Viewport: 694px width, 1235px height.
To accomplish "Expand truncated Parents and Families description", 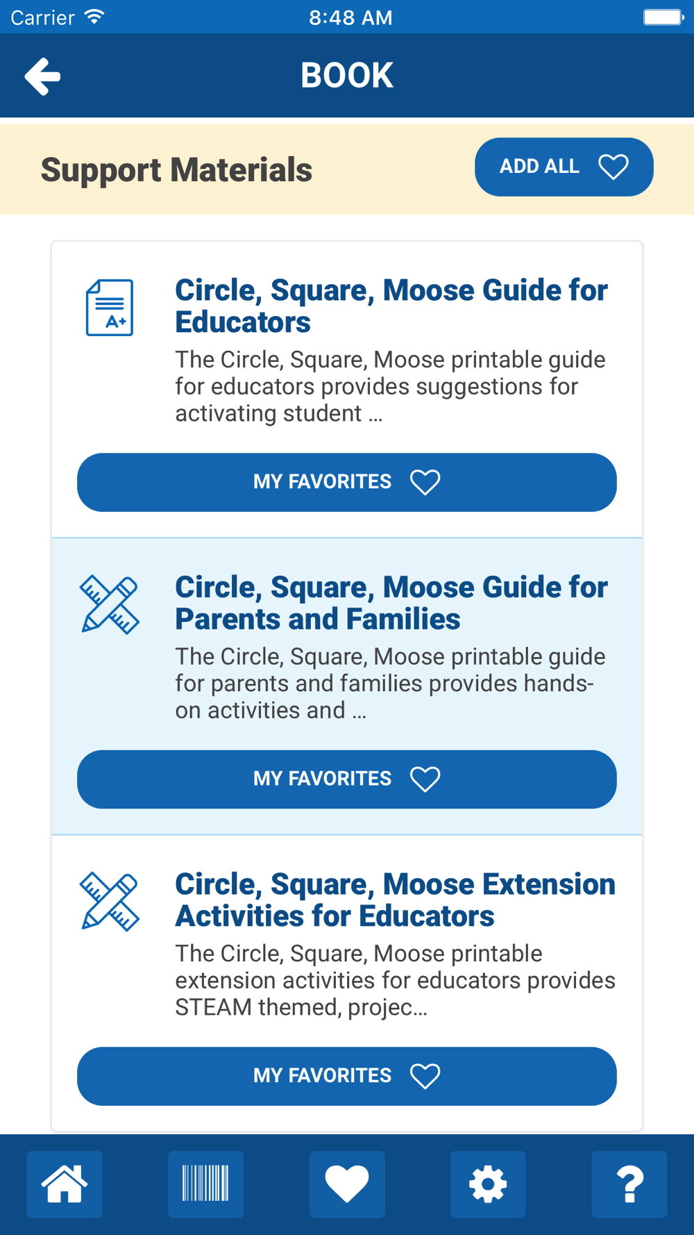I will tap(390, 683).
